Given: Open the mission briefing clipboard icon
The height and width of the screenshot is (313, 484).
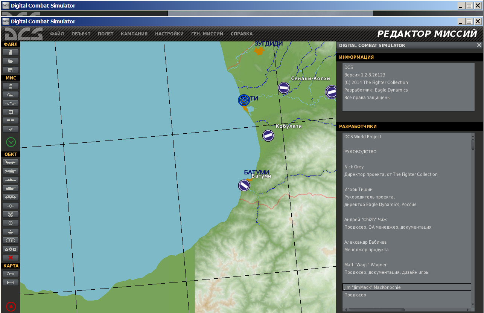Looking at the screenshot, I should click(x=11, y=86).
